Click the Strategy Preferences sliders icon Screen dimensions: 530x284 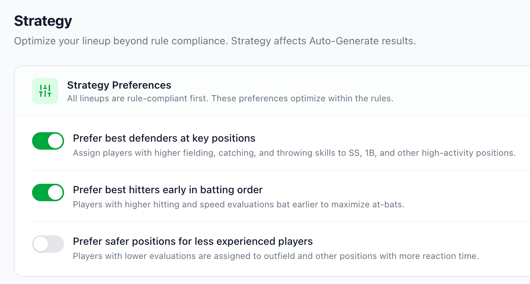pyautogui.click(x=45, y=90)
